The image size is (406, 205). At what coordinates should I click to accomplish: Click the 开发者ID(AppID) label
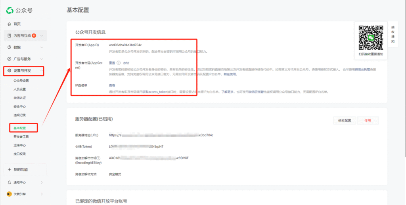click(x=87, y=45)
